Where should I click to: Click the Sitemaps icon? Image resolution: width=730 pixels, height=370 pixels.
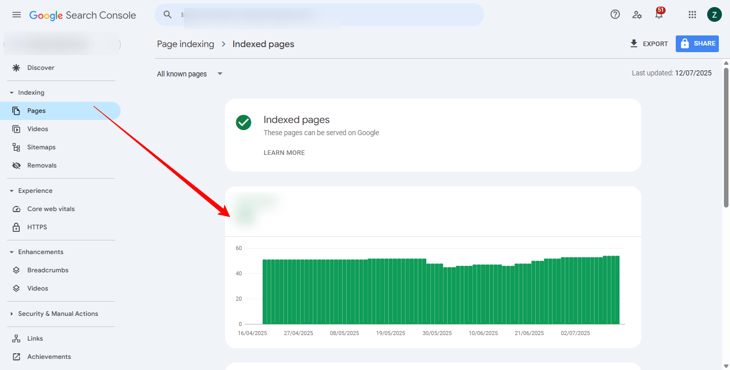(x=16, y=147)
